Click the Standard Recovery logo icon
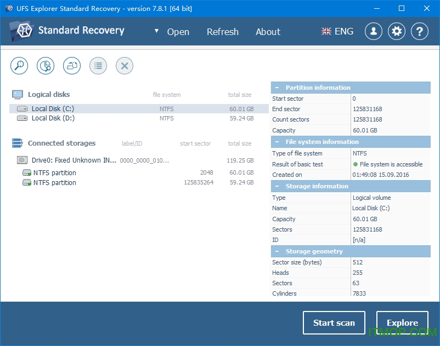Viewport: 440px width, 346px height. coord(21,31)
